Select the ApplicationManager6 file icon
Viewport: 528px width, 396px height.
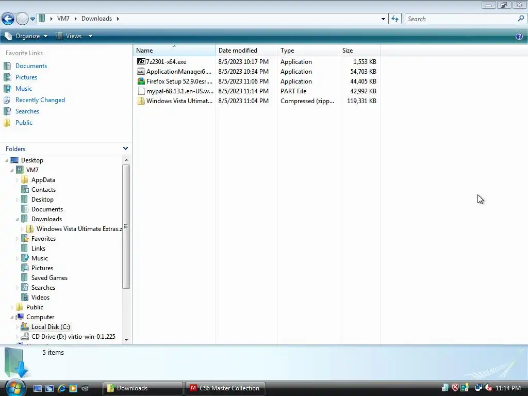pos(141,71)
